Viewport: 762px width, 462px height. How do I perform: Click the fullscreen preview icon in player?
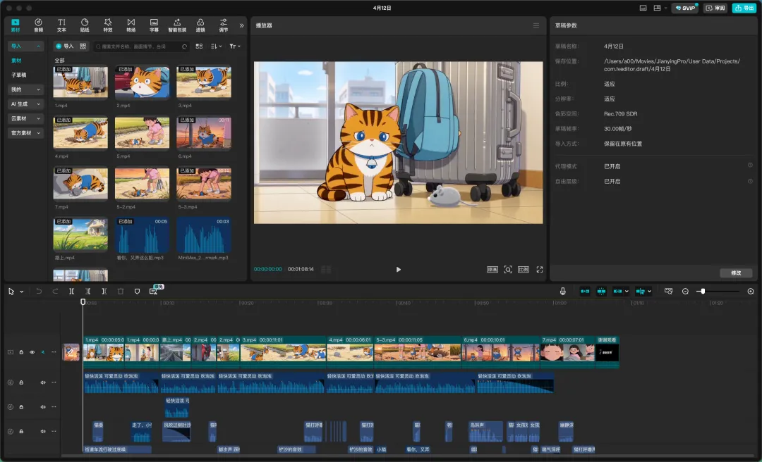(540, 269)
